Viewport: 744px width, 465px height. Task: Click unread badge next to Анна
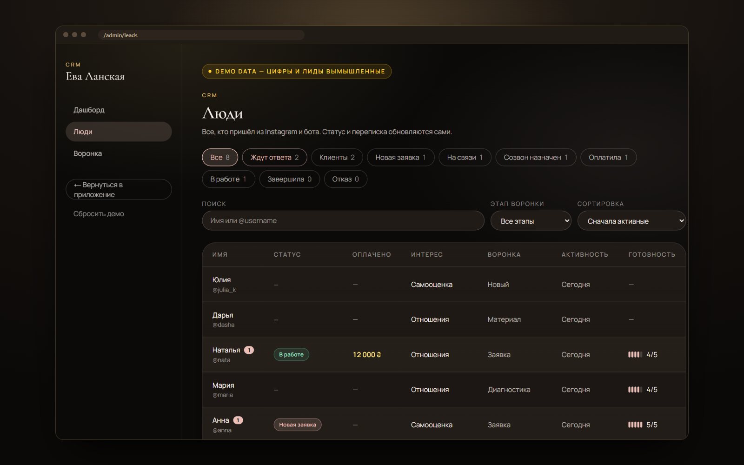click(x=238, y=420)
